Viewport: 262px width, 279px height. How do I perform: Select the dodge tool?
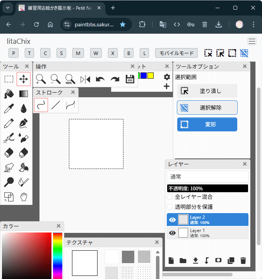pos(9,182)
